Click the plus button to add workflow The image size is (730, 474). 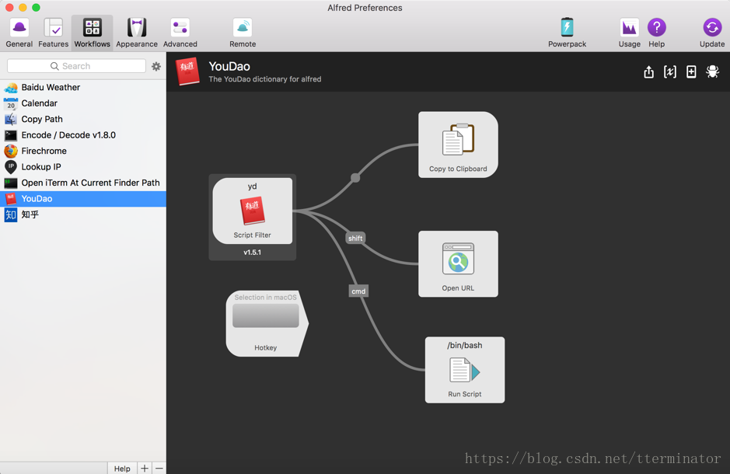coord(145,468)
